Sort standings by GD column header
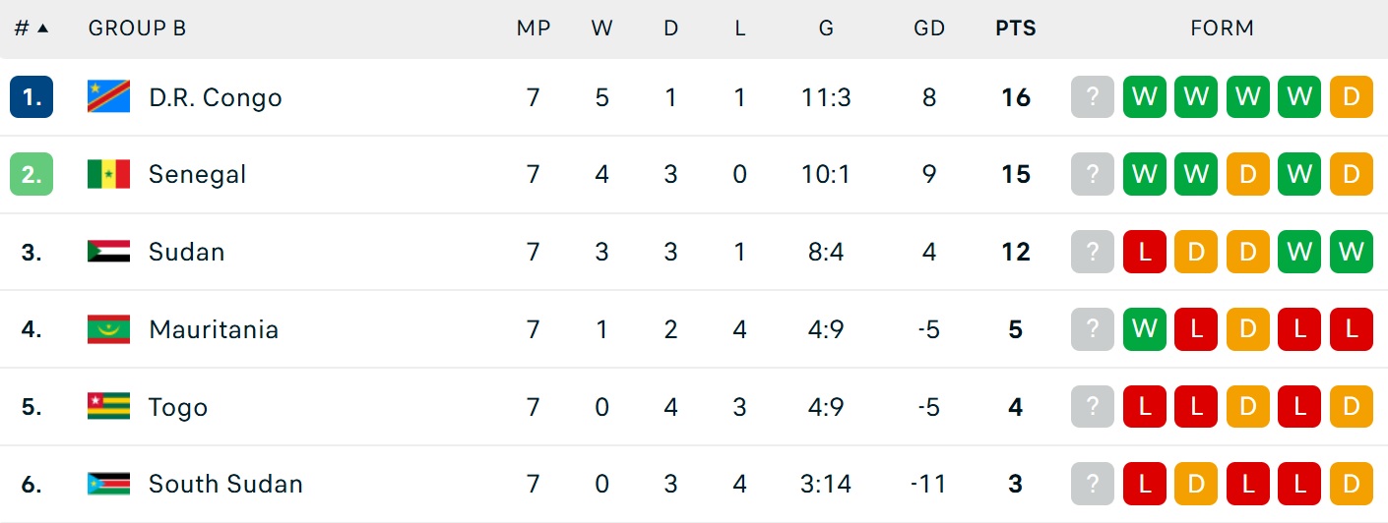This screenshot has width=1388, height=523. tap(929, 29)
